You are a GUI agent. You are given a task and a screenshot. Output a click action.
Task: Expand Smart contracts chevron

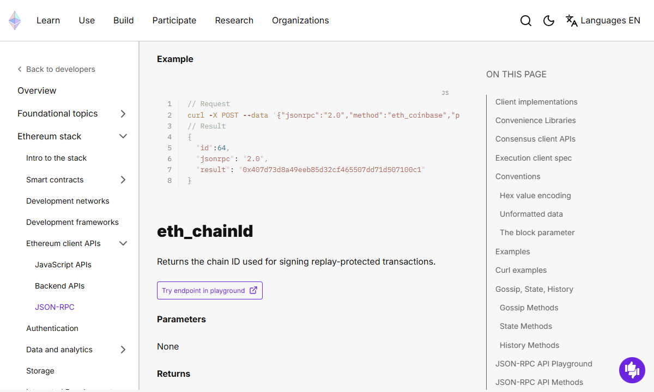tap(123, 180)
